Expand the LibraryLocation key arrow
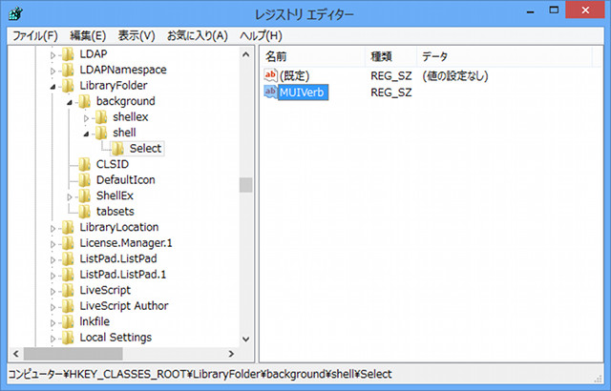The image size is (611, 391). 53,228
